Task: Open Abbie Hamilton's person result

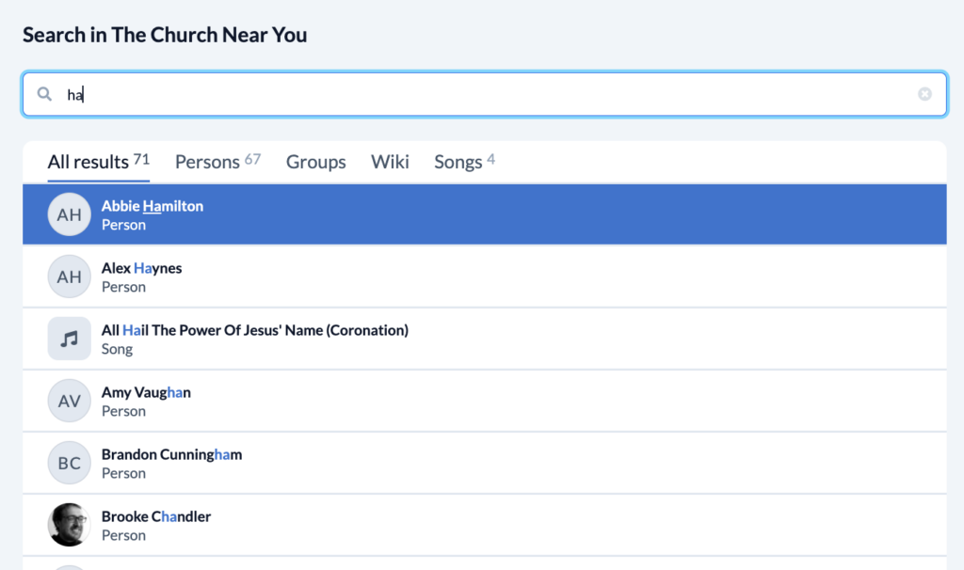Action: click(x=485, y=214)
